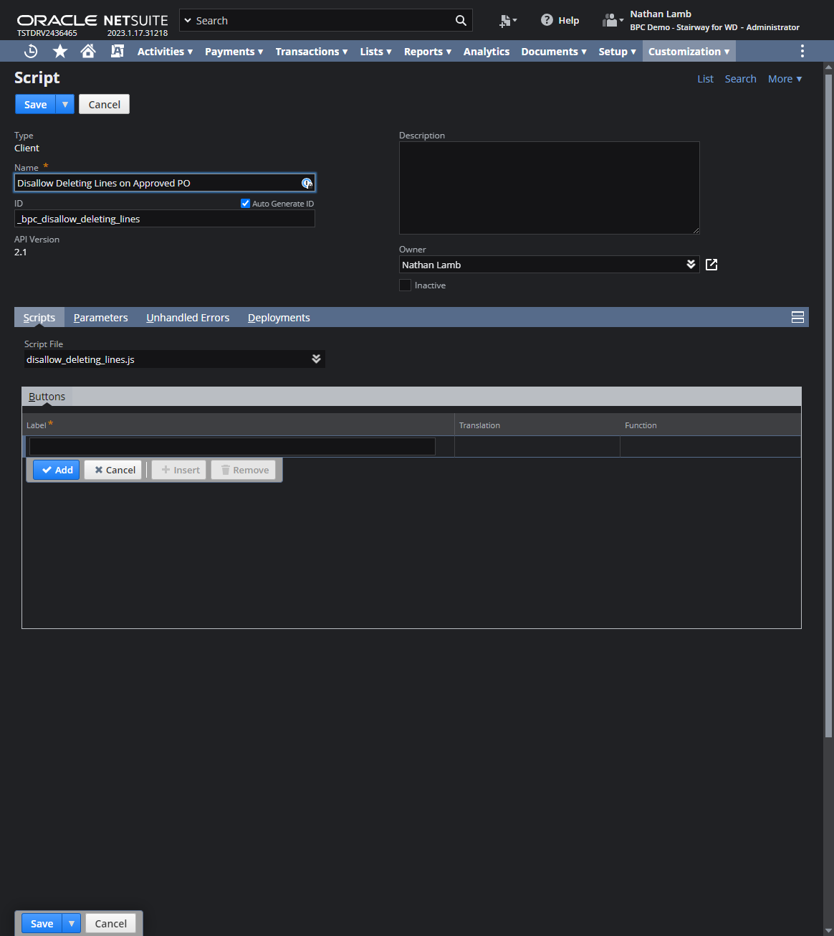Expand the Owner dropdown list

[x=691, y=264]
